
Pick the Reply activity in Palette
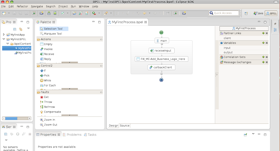tap(45, 59)
